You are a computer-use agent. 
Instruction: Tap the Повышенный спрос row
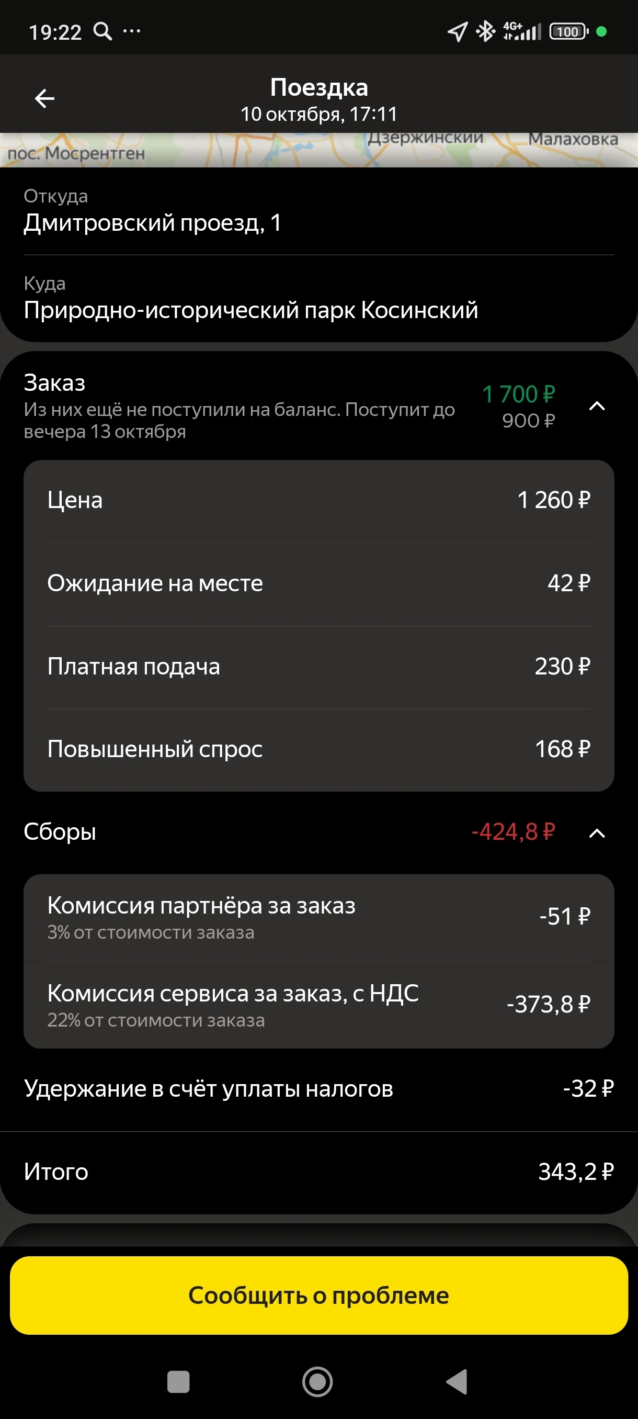tap(318, 749)
